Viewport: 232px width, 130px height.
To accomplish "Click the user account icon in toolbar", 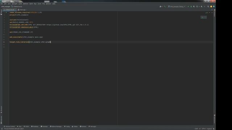I will pos(161,6).
